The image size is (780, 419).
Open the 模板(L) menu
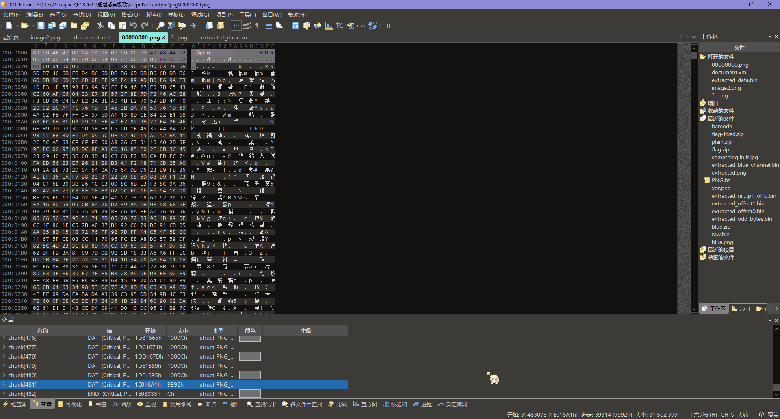[x=176, y=15]
